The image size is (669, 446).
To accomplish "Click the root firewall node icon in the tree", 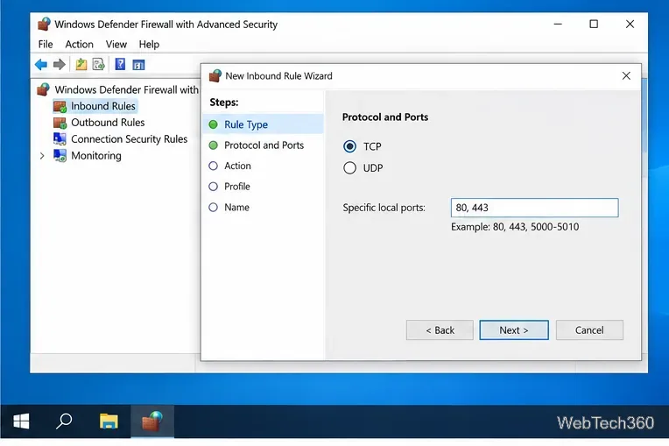I will coord(43,89).
